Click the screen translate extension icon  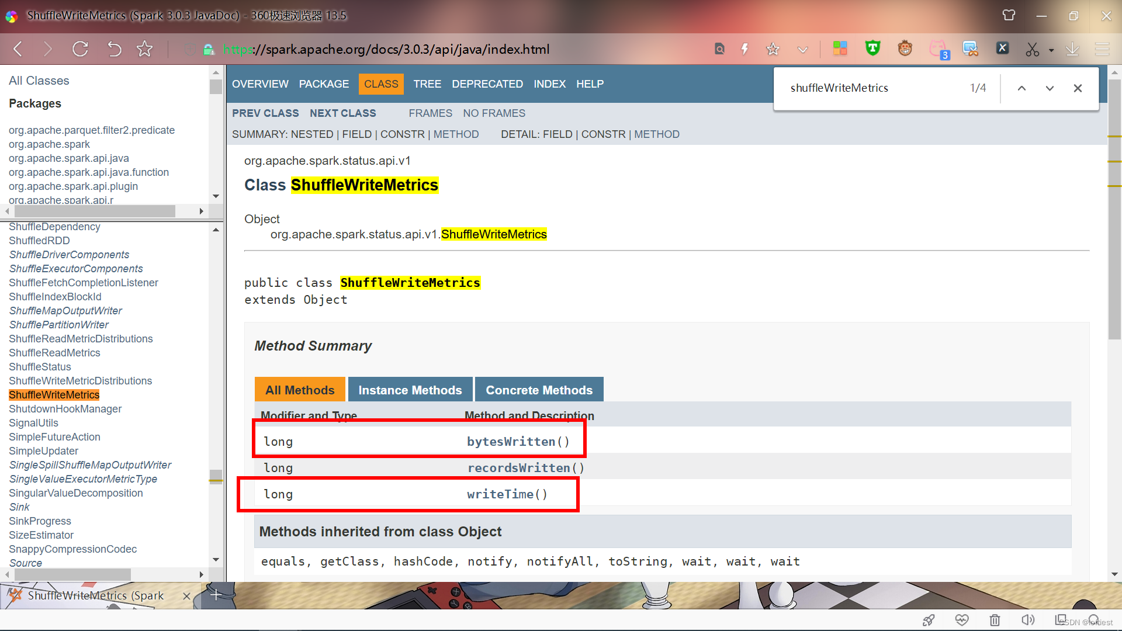tap(970, 49)
